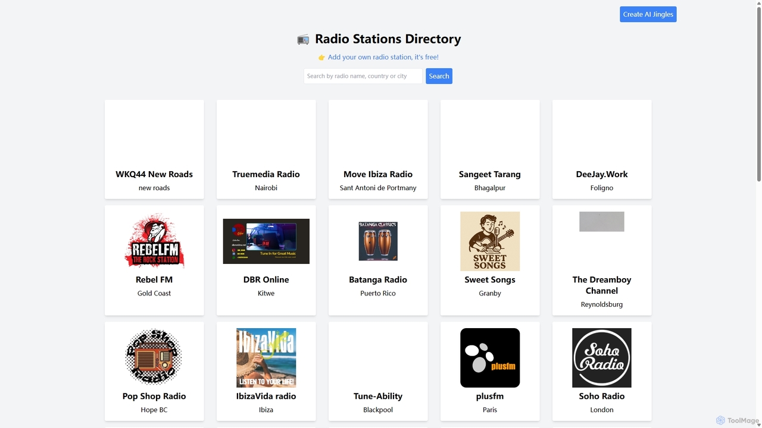Click the 'Ibiza' city text
The height and width of the screenshot is (428, 762).
[266, 410]
